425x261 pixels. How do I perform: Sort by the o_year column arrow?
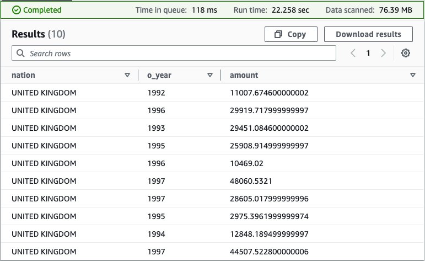click(x=210, y=75)
